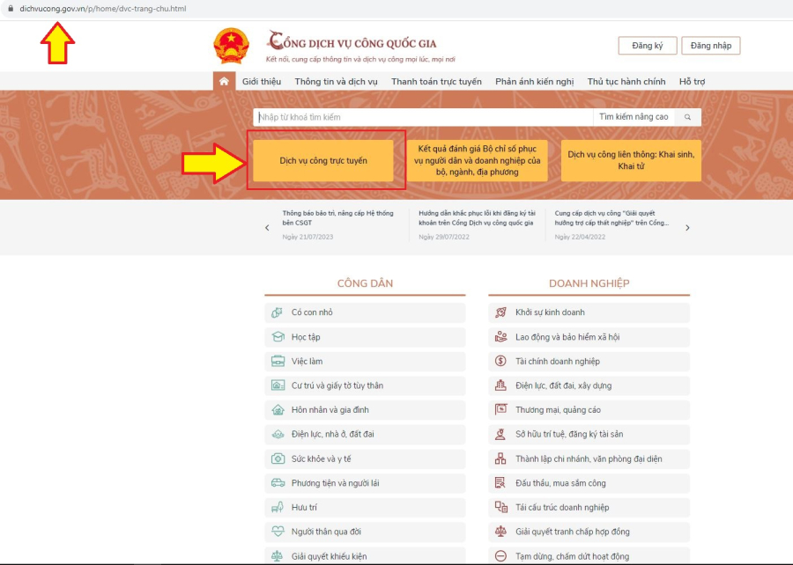Image resolution: width=793 pixels, height=565 pixels.
Task: Click the Tái cấu trúc doanh nghiệp icon
Action: [500, 507]
